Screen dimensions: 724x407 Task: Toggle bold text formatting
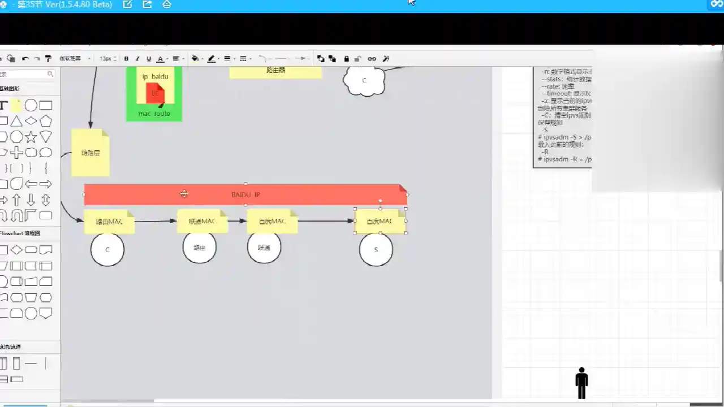coord(126,59)
